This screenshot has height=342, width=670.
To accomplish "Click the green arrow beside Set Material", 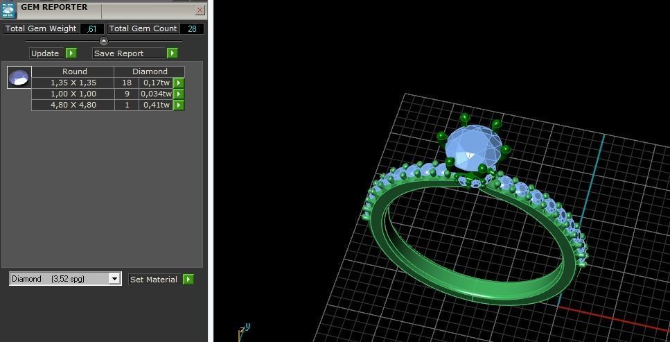I will pos(188,279).
